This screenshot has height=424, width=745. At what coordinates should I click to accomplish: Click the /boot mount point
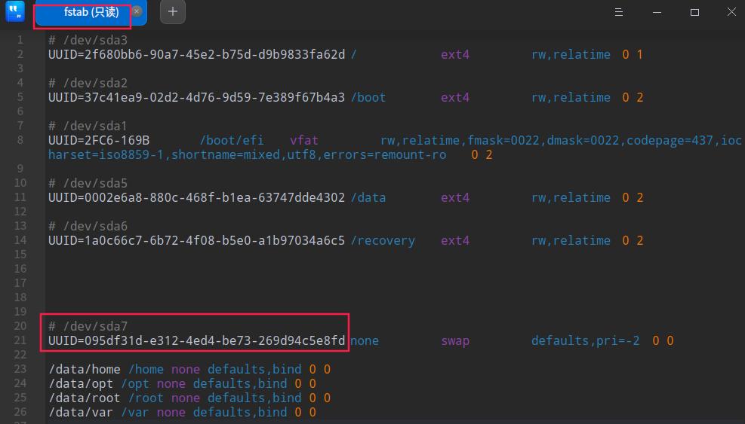[368, 97]
